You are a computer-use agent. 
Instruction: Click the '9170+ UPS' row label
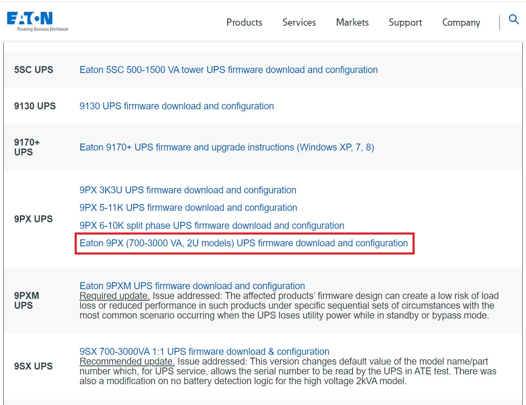tap(27, 147)
